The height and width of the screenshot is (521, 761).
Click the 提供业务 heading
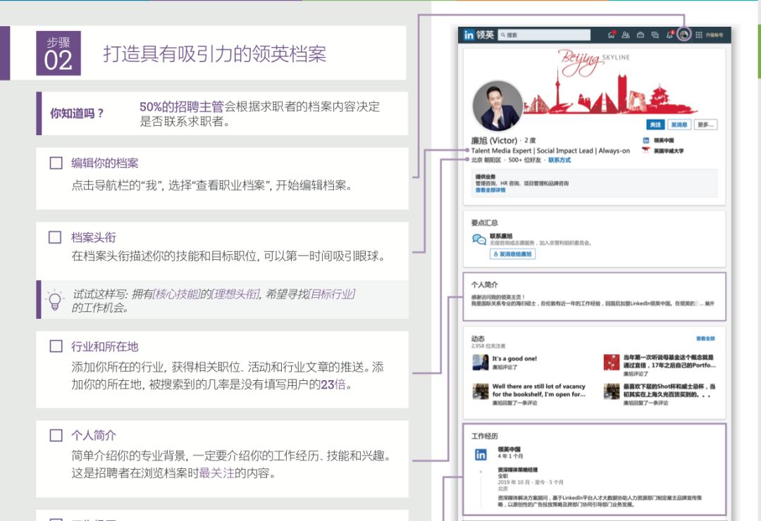tap(485, 177)
